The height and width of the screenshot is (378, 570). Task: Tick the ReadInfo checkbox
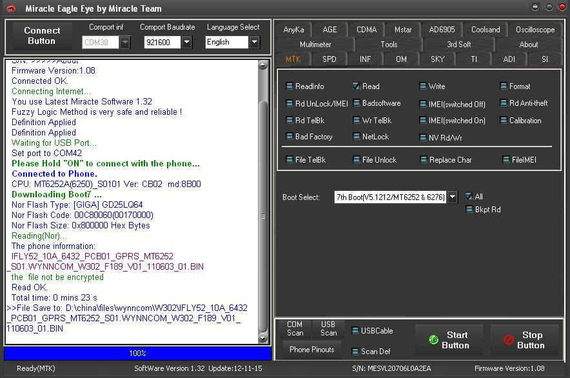(x=290, y=86)
